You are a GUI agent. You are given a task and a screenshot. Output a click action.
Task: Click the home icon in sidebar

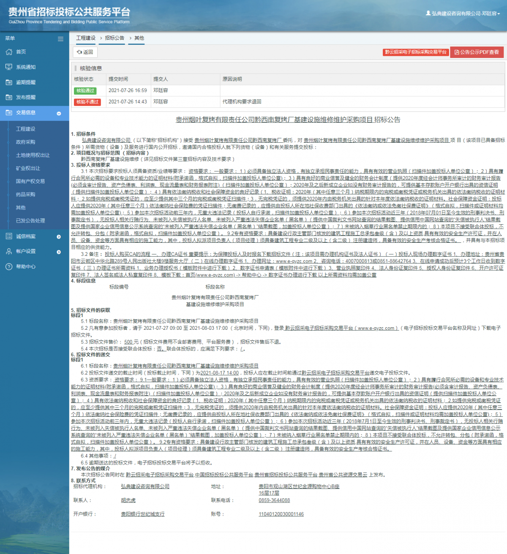point(9,52)
